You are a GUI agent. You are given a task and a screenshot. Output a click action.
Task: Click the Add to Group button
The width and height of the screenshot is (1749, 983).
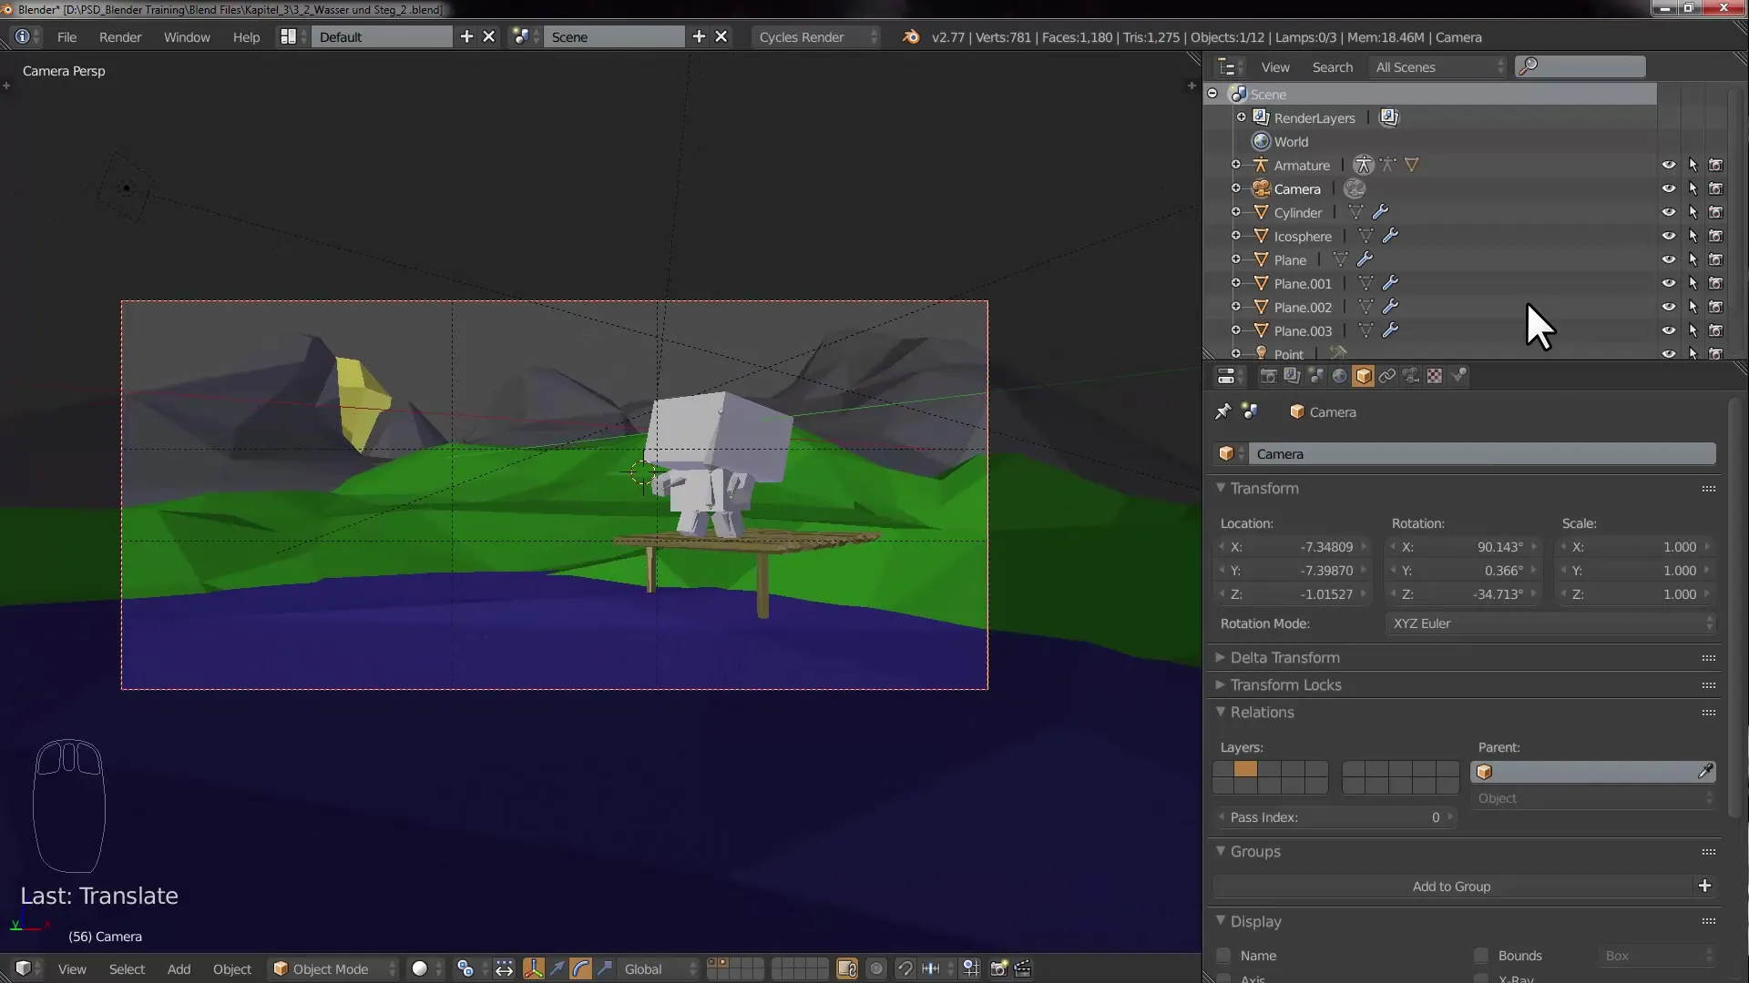tap(1451, 887)
